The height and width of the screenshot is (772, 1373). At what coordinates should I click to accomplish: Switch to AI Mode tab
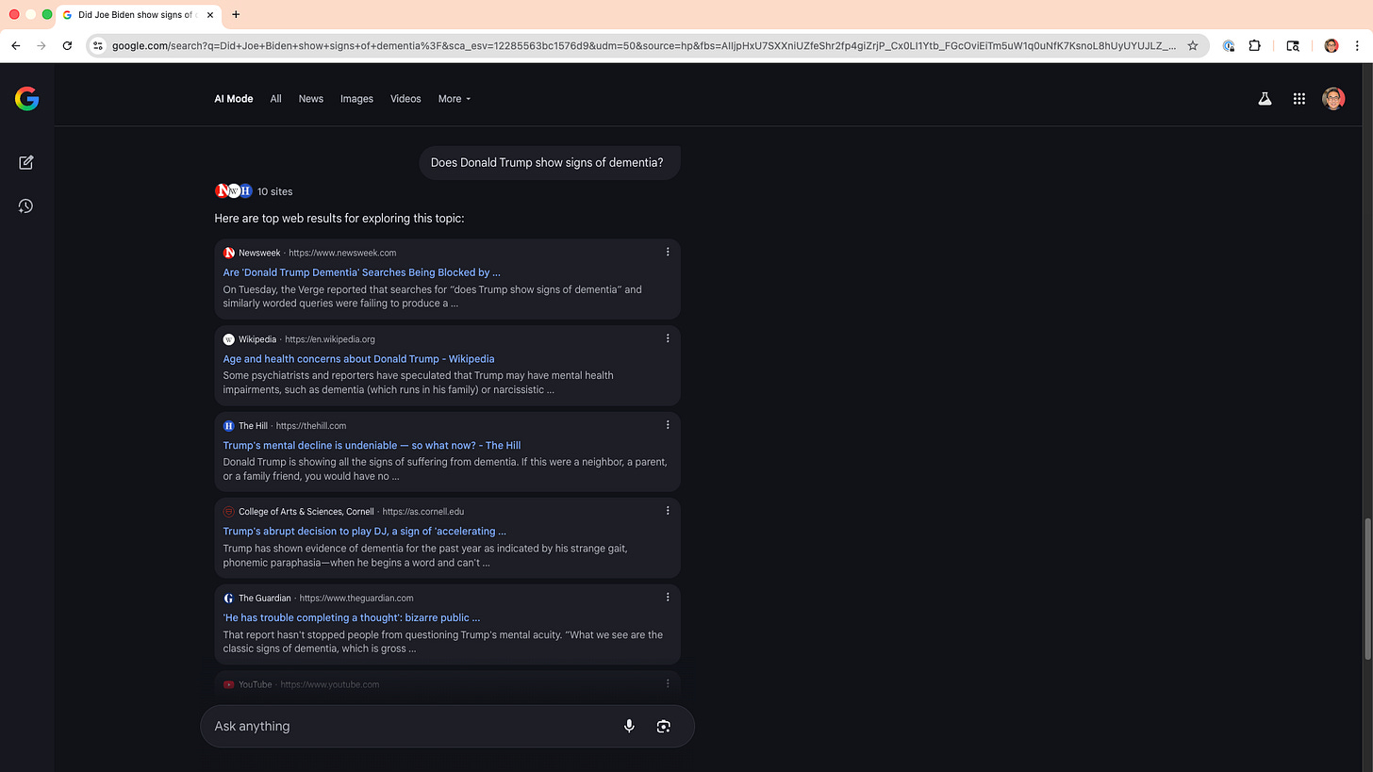(x=234, y=98)
